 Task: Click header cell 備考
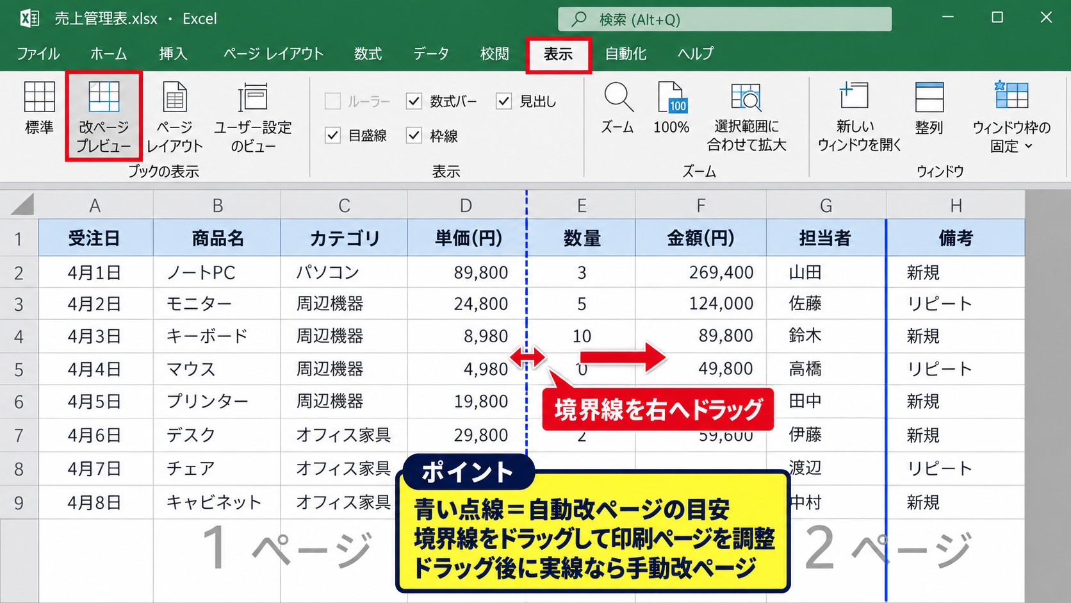pos(956,238)
